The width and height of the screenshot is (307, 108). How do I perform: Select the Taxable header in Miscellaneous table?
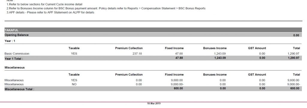coord(74,75)
